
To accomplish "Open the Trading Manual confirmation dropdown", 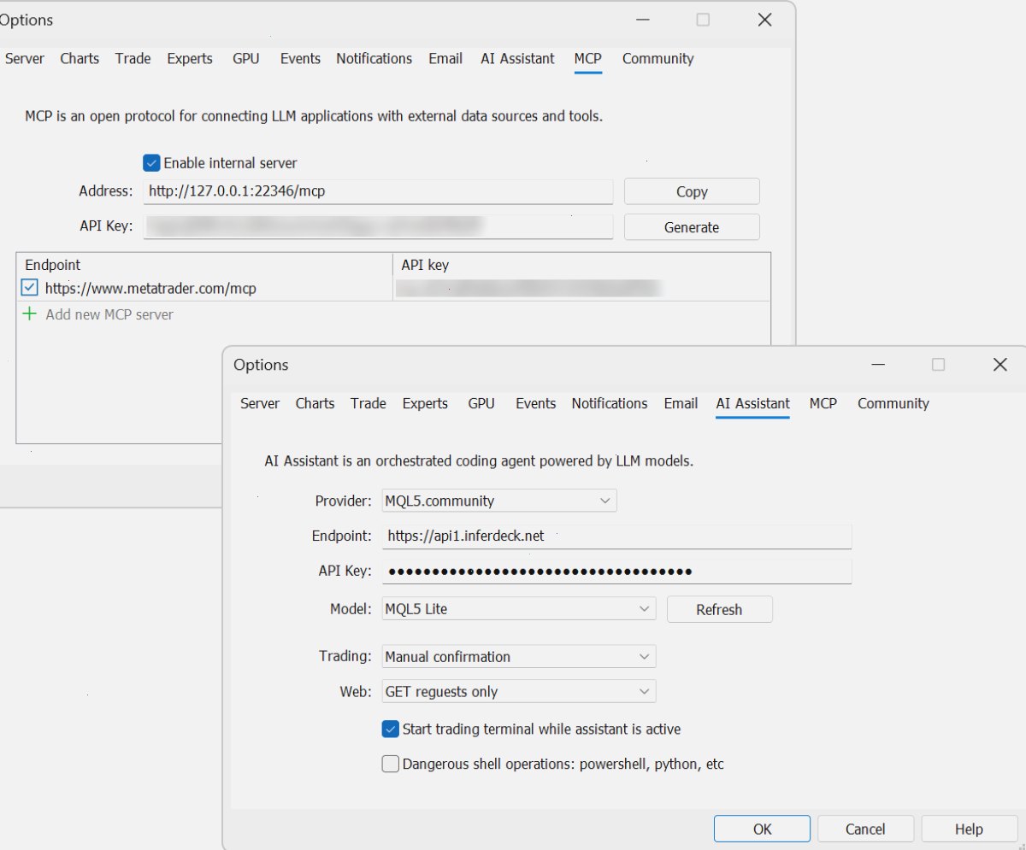I will point(519,656).
